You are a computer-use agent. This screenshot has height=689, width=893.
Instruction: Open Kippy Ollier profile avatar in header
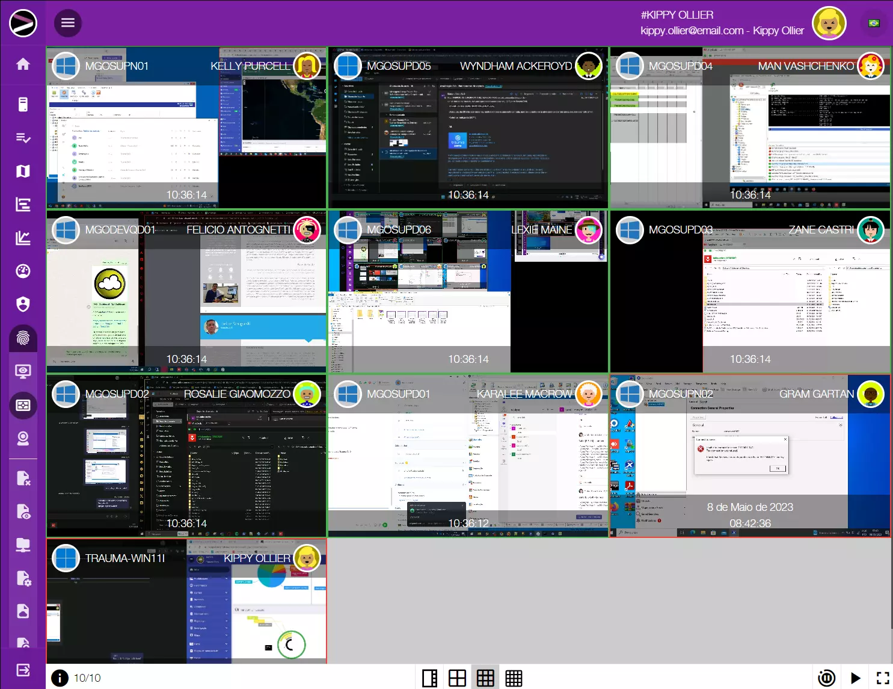click(x=829, y=23)
